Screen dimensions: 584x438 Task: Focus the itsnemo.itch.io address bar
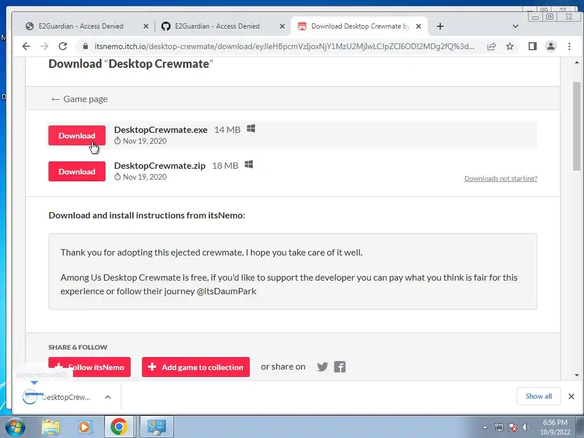[285, 46]
